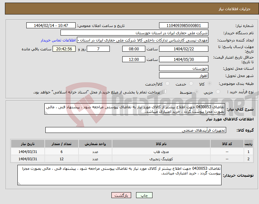The width and height of the screenshot is (259, 204).
Task: Click the announcement date field 1404/02/14 - 10:47
Action: point(51,25)
